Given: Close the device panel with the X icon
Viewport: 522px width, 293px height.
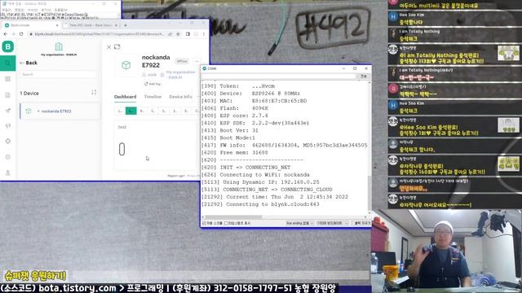Looking at the screenshot, I should coord(108,47).
